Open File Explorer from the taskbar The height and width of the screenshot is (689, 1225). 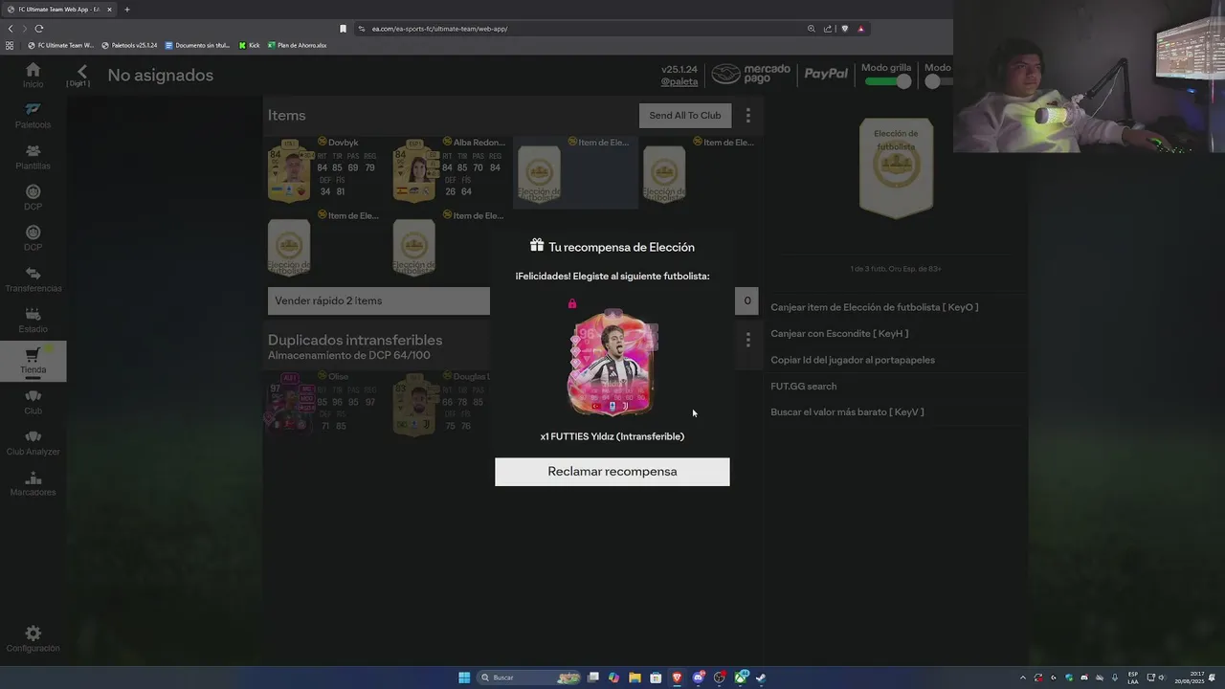click(635, 678)
